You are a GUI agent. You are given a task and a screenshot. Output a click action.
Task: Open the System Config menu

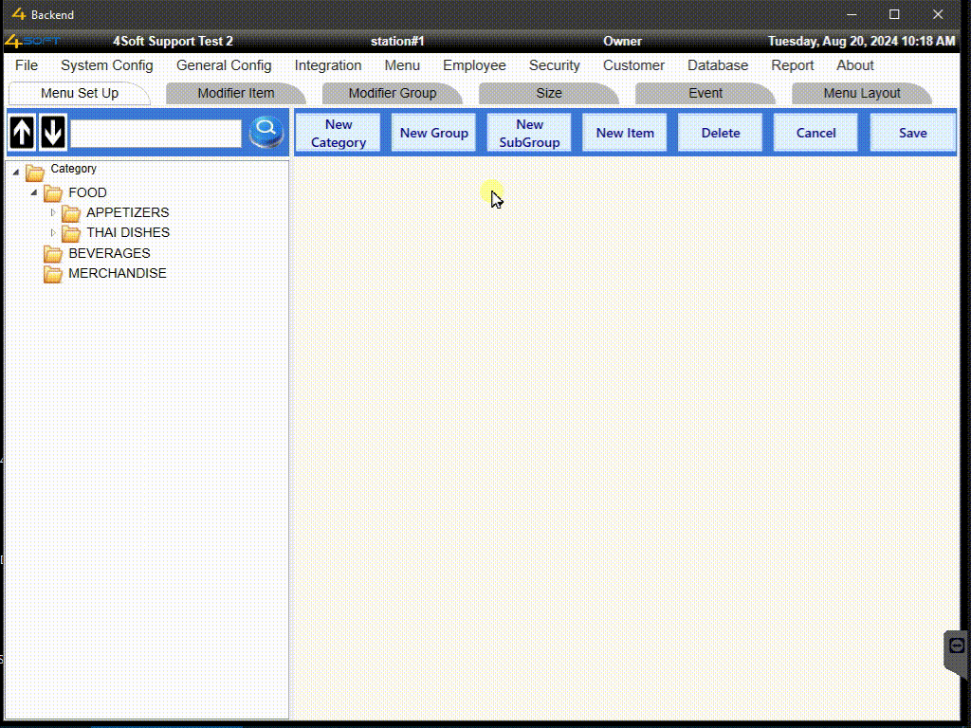pyautogui.click(x=106, y=65)
